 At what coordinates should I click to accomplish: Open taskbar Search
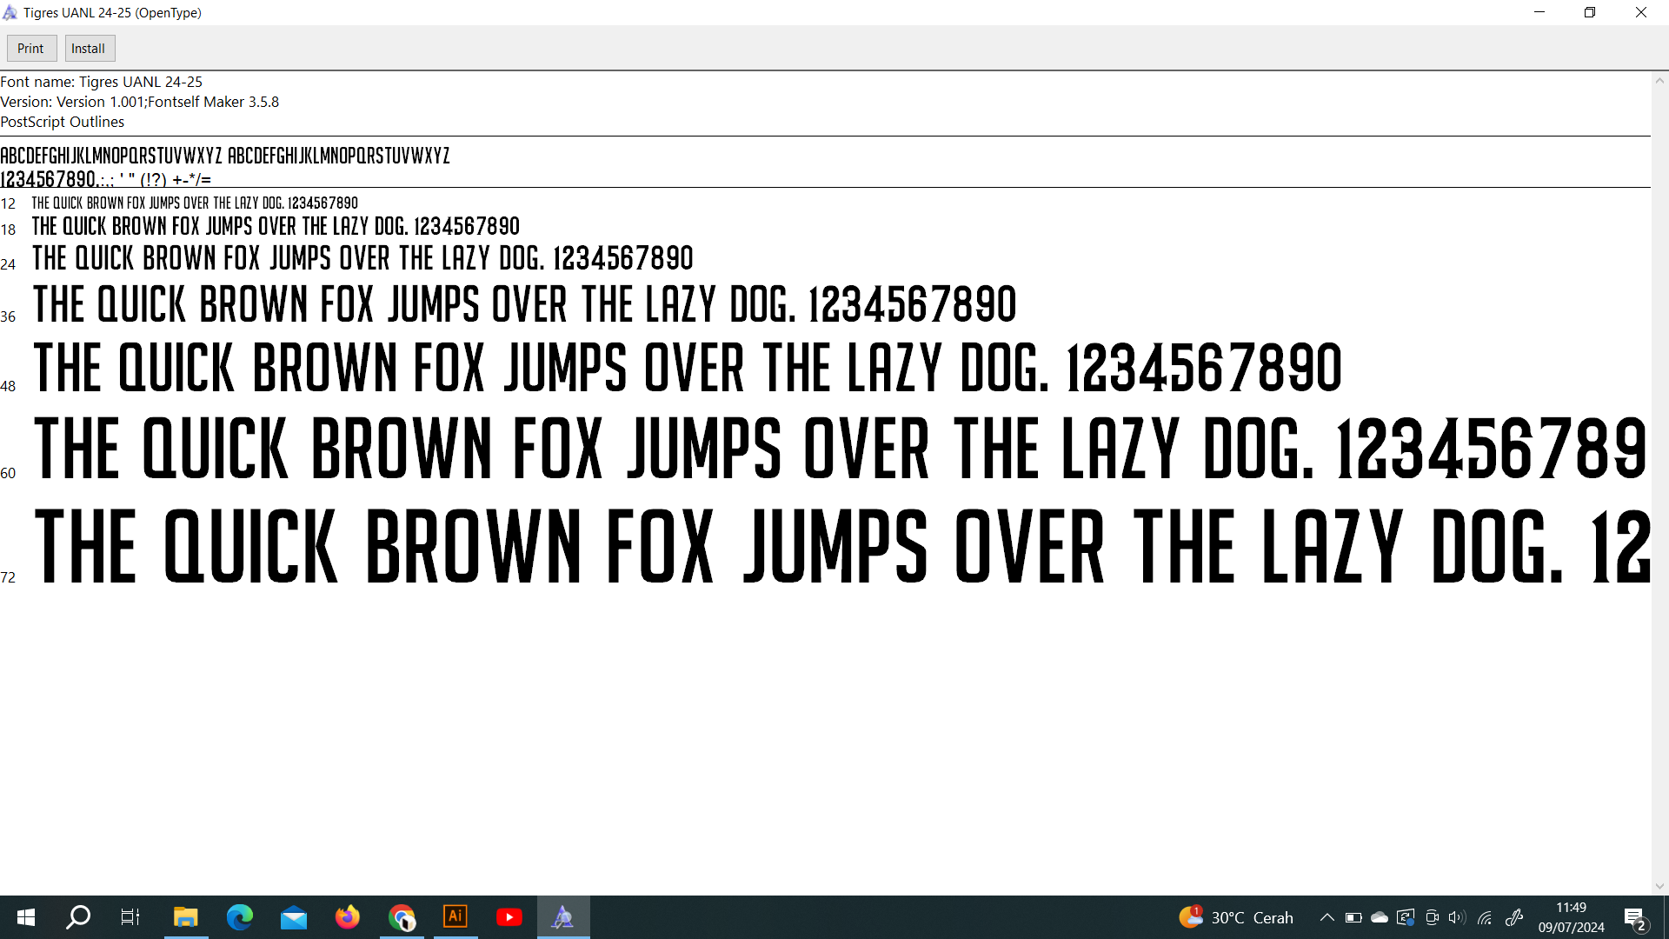click(x=78, y=917)
